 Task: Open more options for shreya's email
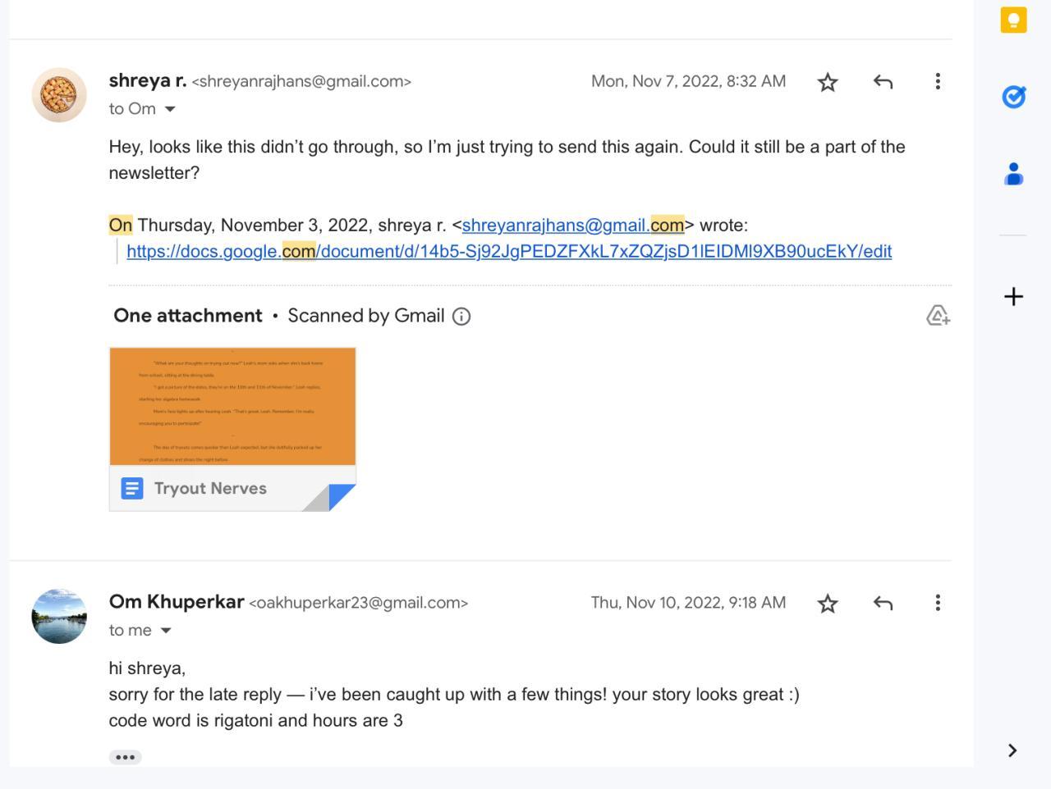pyautogui.click(x=938, y=81)
